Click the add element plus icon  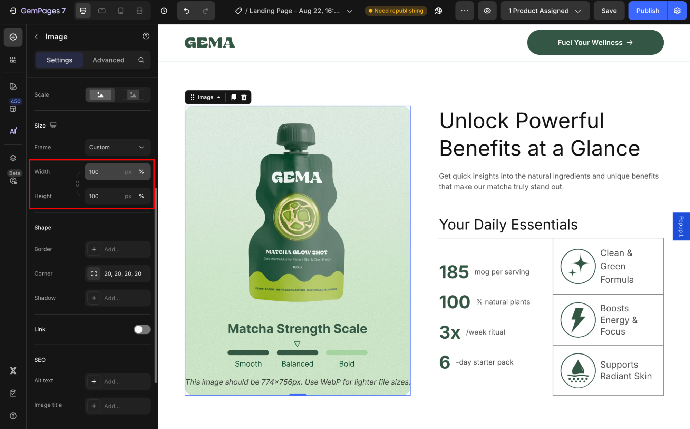pos(13,37)
